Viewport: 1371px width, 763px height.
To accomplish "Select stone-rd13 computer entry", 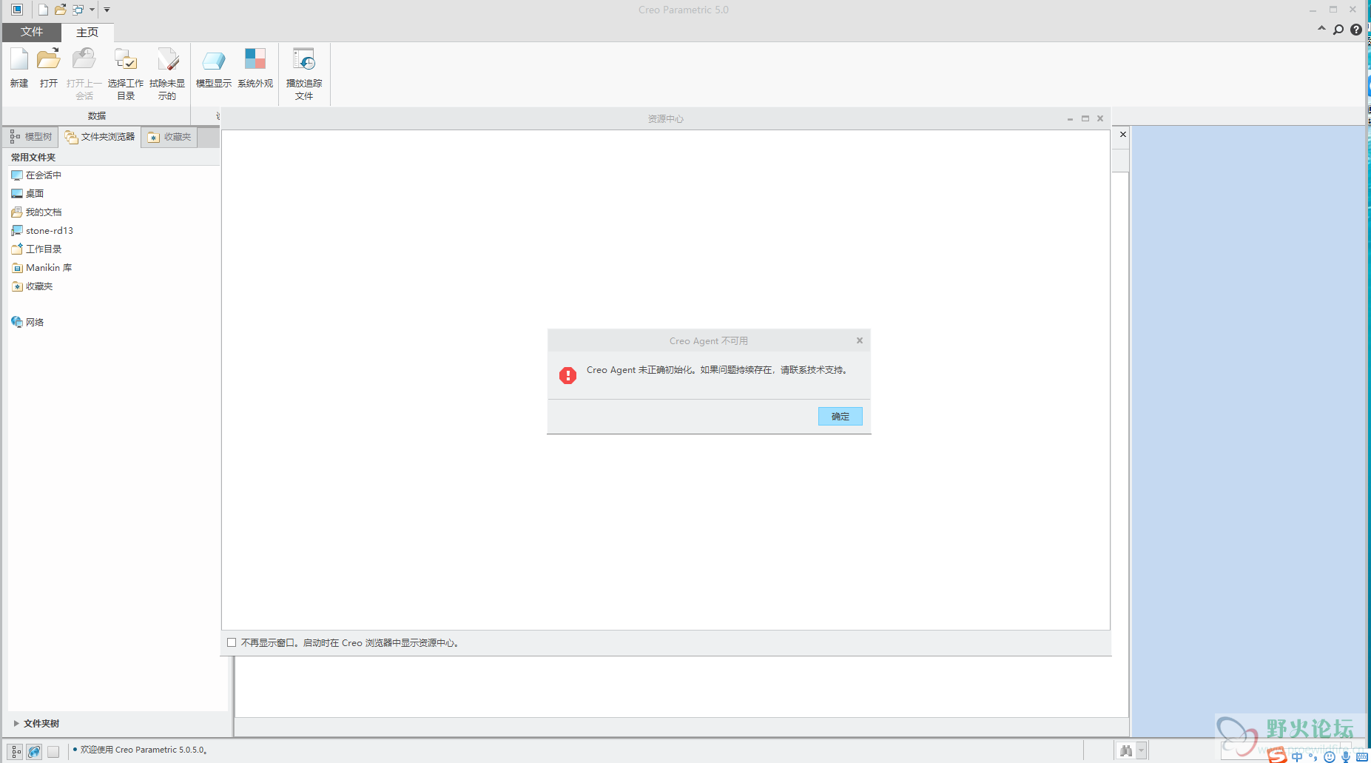I will [x=42, y=231].
